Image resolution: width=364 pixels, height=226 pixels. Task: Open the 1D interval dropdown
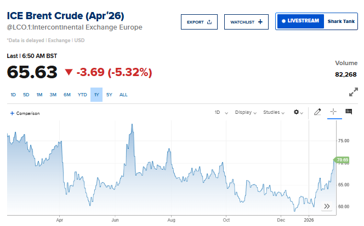220,112
